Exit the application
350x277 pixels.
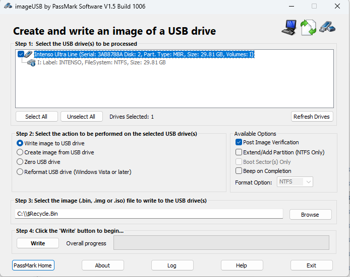(x=311, y=265)
